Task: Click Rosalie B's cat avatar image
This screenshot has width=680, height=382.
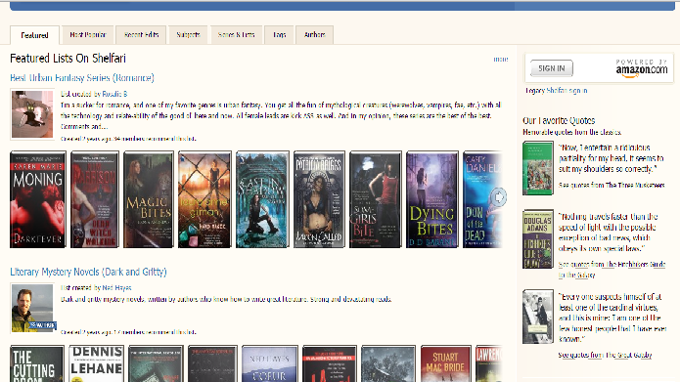Action: click(32, 114)
